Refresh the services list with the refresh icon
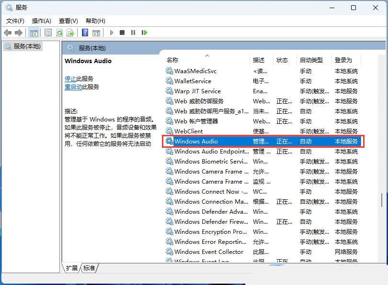Viewport: 388px width, 285px height. [59, 33]
